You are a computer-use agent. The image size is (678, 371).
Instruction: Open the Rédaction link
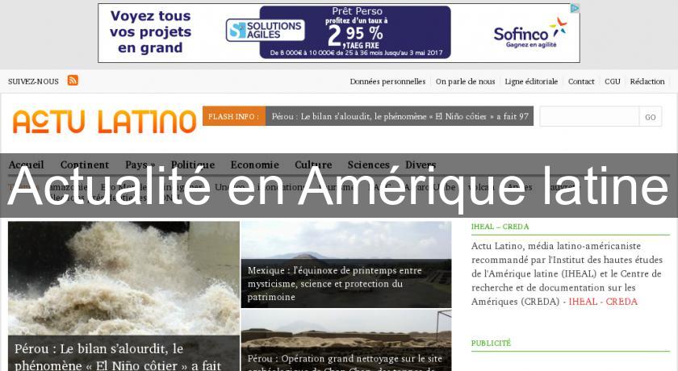point(647,81)
